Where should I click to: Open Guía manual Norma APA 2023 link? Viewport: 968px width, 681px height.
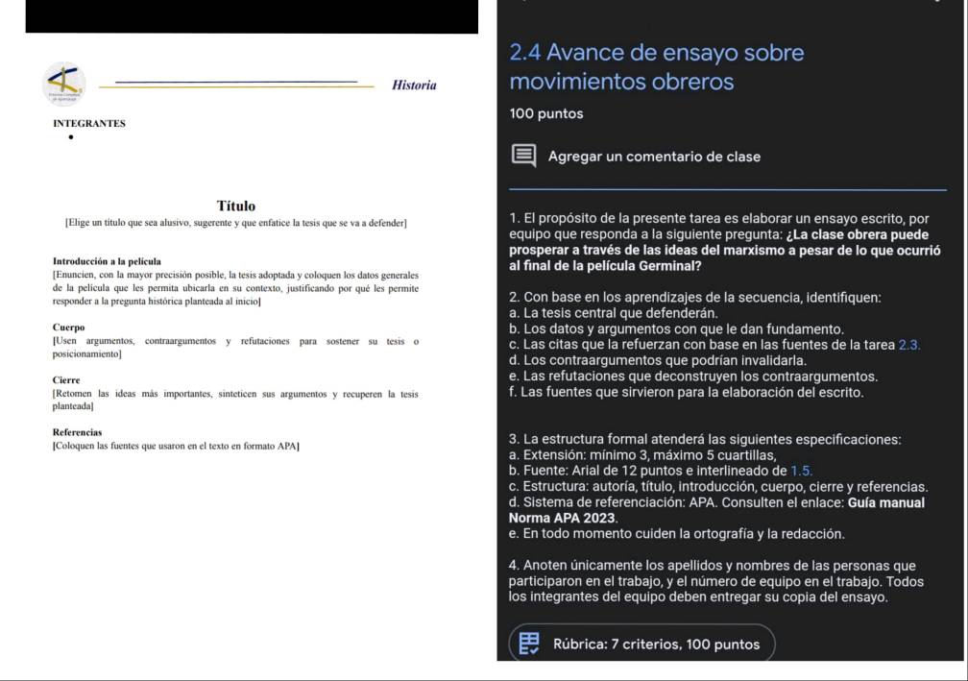716,510
